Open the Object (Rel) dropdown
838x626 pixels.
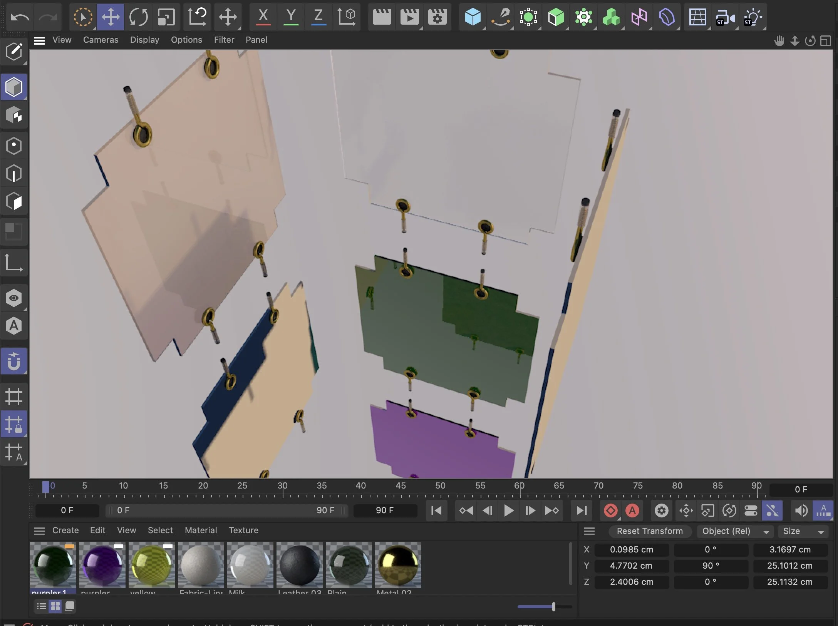point(735,531)
